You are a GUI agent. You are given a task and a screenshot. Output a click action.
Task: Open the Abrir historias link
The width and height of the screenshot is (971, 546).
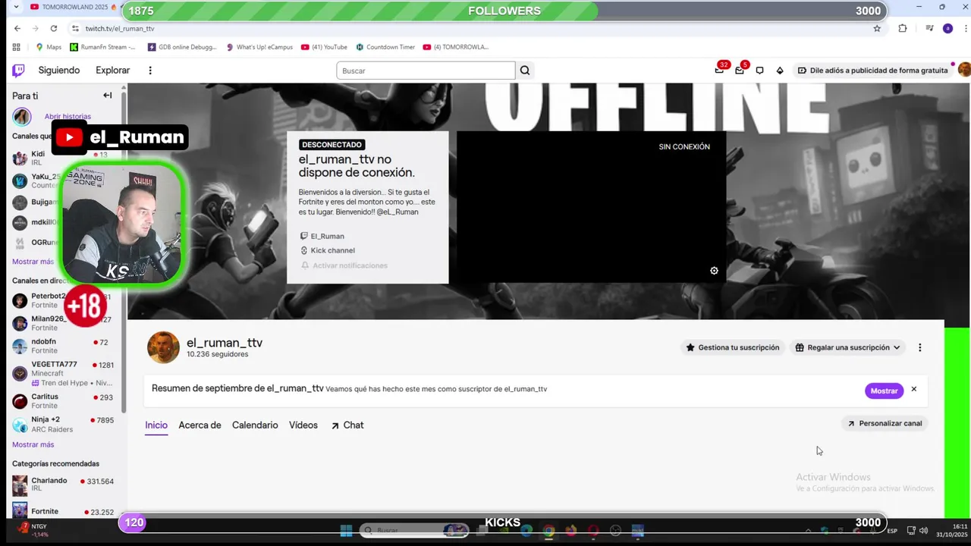[x=68, y=117]
